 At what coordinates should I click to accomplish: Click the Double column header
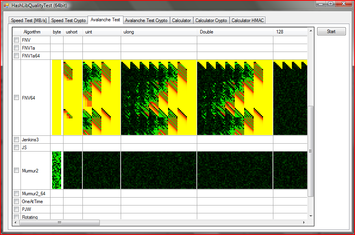pyautogui.click(x=235, y=32)
